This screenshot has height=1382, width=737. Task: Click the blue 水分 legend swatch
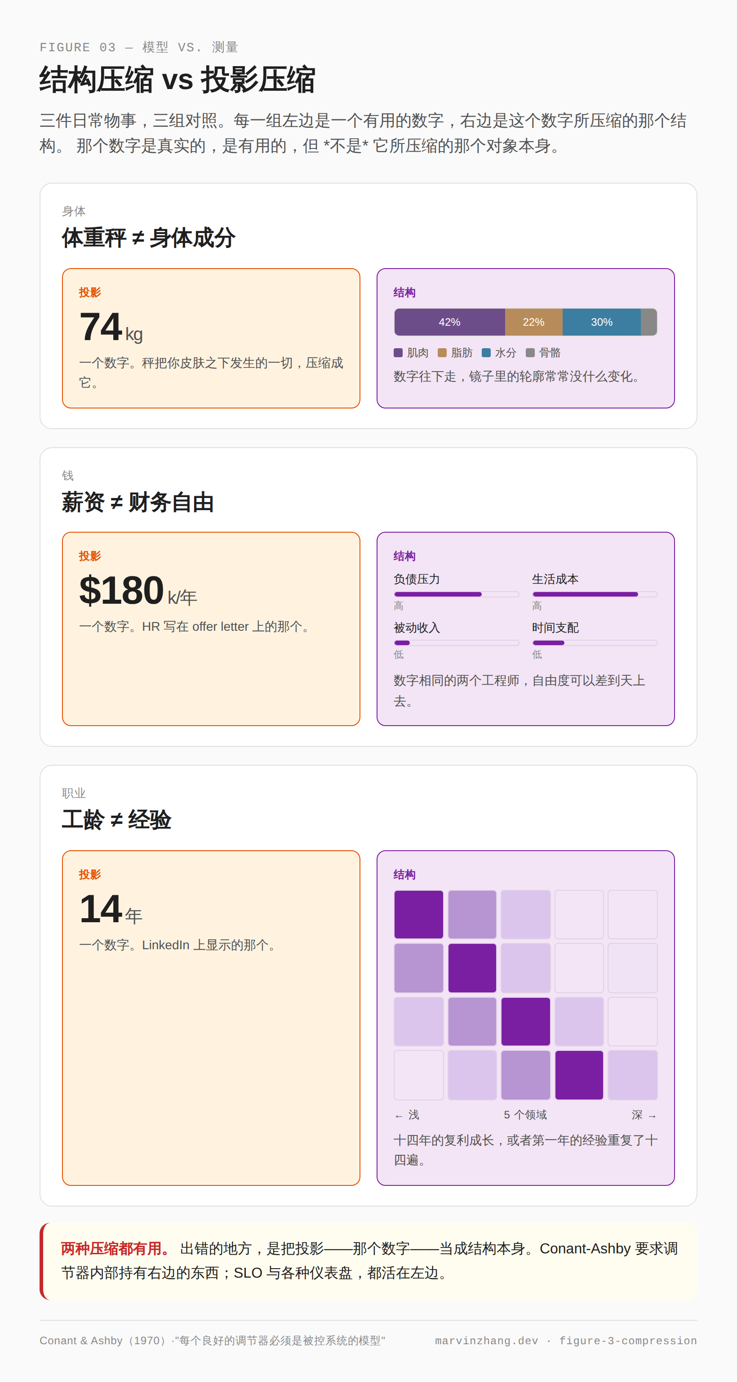[x=486, y=353]
